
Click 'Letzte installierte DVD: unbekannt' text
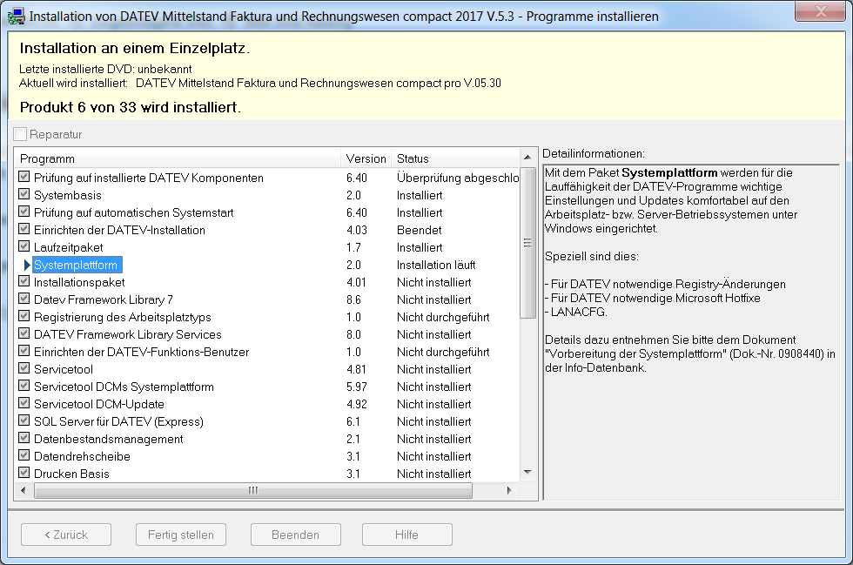coord(105,69)
